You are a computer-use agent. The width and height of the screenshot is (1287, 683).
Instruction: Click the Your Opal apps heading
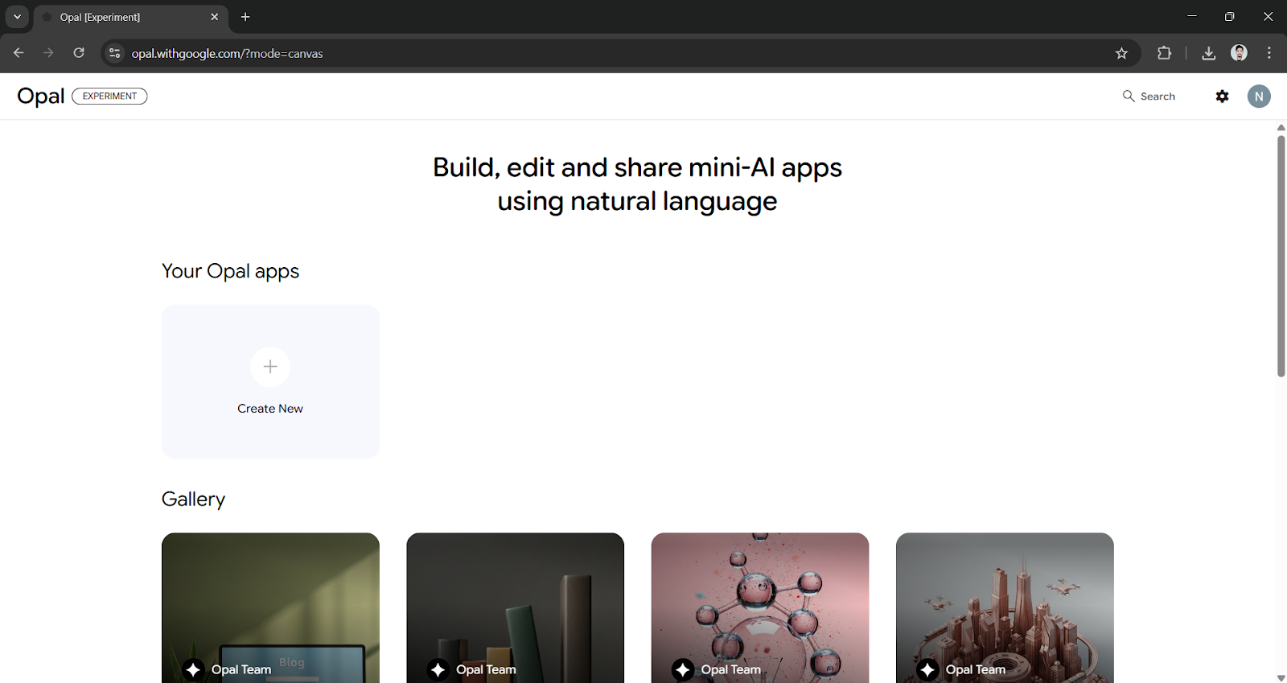pos(230,271)
